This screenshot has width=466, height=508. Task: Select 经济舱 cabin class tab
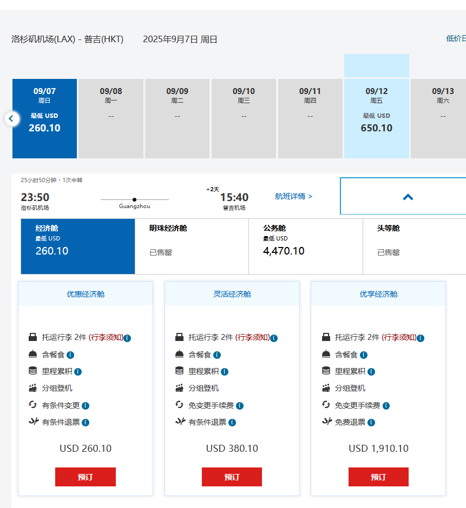(x=77, y=246)
